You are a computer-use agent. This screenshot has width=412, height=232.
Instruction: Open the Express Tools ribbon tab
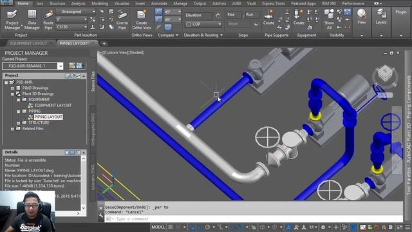pos(273,3)
